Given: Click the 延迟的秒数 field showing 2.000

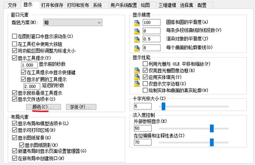Looking at the screenshot, I should pyautogui.click(x=32, y=86).
